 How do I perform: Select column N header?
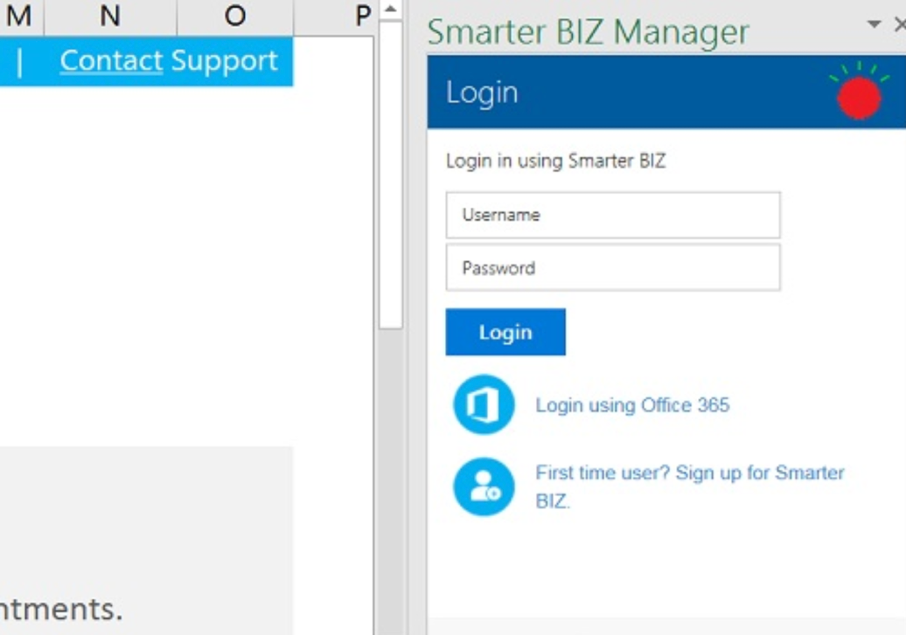pyautogui.click(x=110, y=16)
